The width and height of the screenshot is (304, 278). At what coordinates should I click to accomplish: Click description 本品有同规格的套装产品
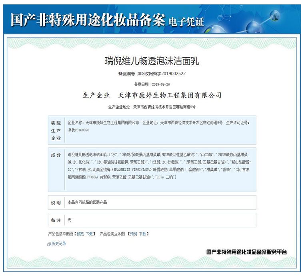[x=87, y=202]
